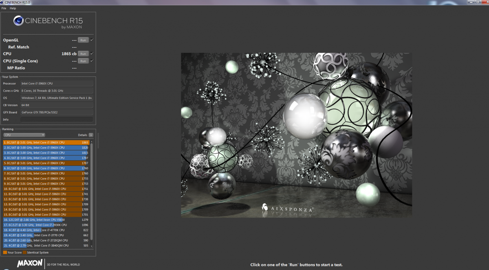Click the ranking scrollbar up arrow
The height and width of the screenshot is (270, 489).
coord(92,142)
